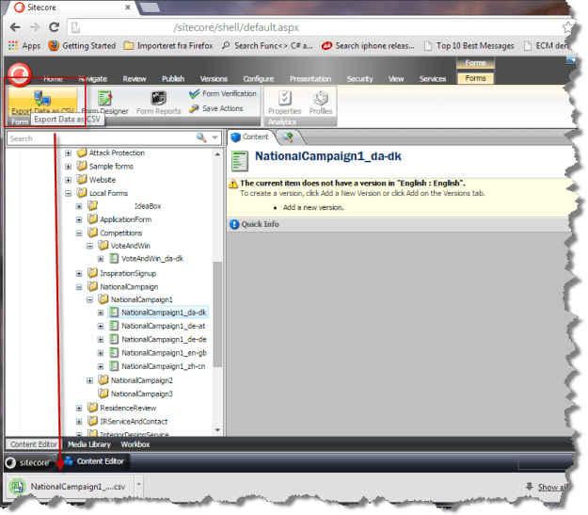
Task: Click Content Editor taskbar button
Action: [x=94, y=461]
